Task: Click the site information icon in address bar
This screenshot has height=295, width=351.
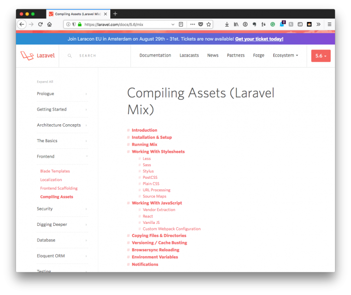Action: (x=68, y=25)
